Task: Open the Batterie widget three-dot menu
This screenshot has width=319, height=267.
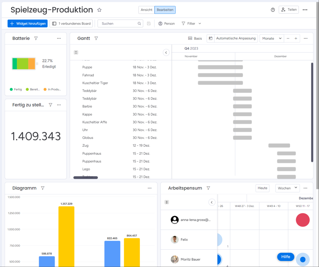Action: (x=59, y=38)
